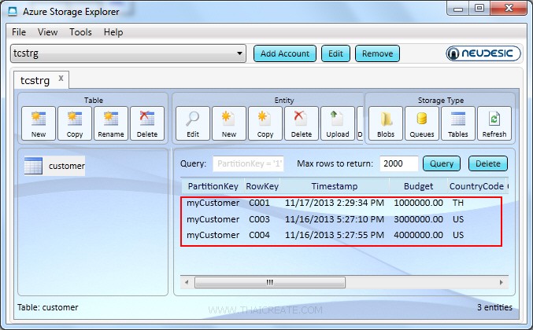Viewport: 533px width, 330px height.
Task: Open the Tools menu
Action: 80,32
